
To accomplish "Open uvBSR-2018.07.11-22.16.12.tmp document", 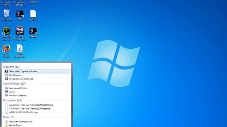I will [x=37, y=112].
